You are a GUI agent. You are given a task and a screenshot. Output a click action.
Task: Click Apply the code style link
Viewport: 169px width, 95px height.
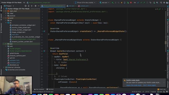coord(134,85)
